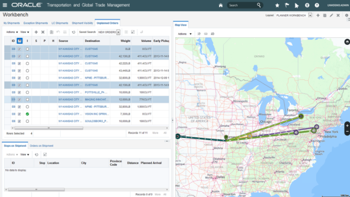Open the flag notifications icon

pyautogui.click(x=287, y=5)
